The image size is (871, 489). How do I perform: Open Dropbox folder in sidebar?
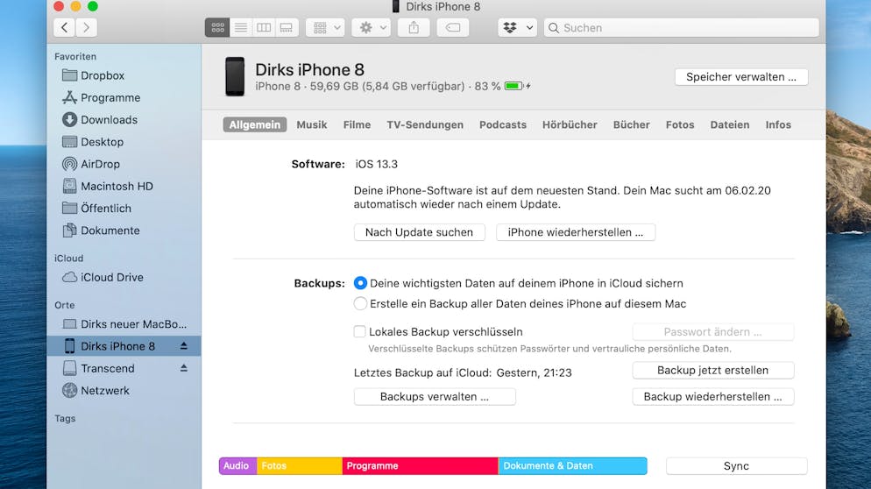coord(124,75)
